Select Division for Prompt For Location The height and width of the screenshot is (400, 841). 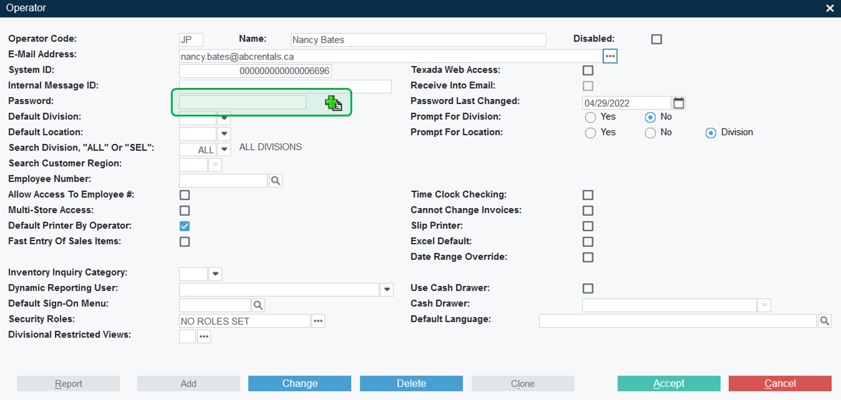pos(711,133)
